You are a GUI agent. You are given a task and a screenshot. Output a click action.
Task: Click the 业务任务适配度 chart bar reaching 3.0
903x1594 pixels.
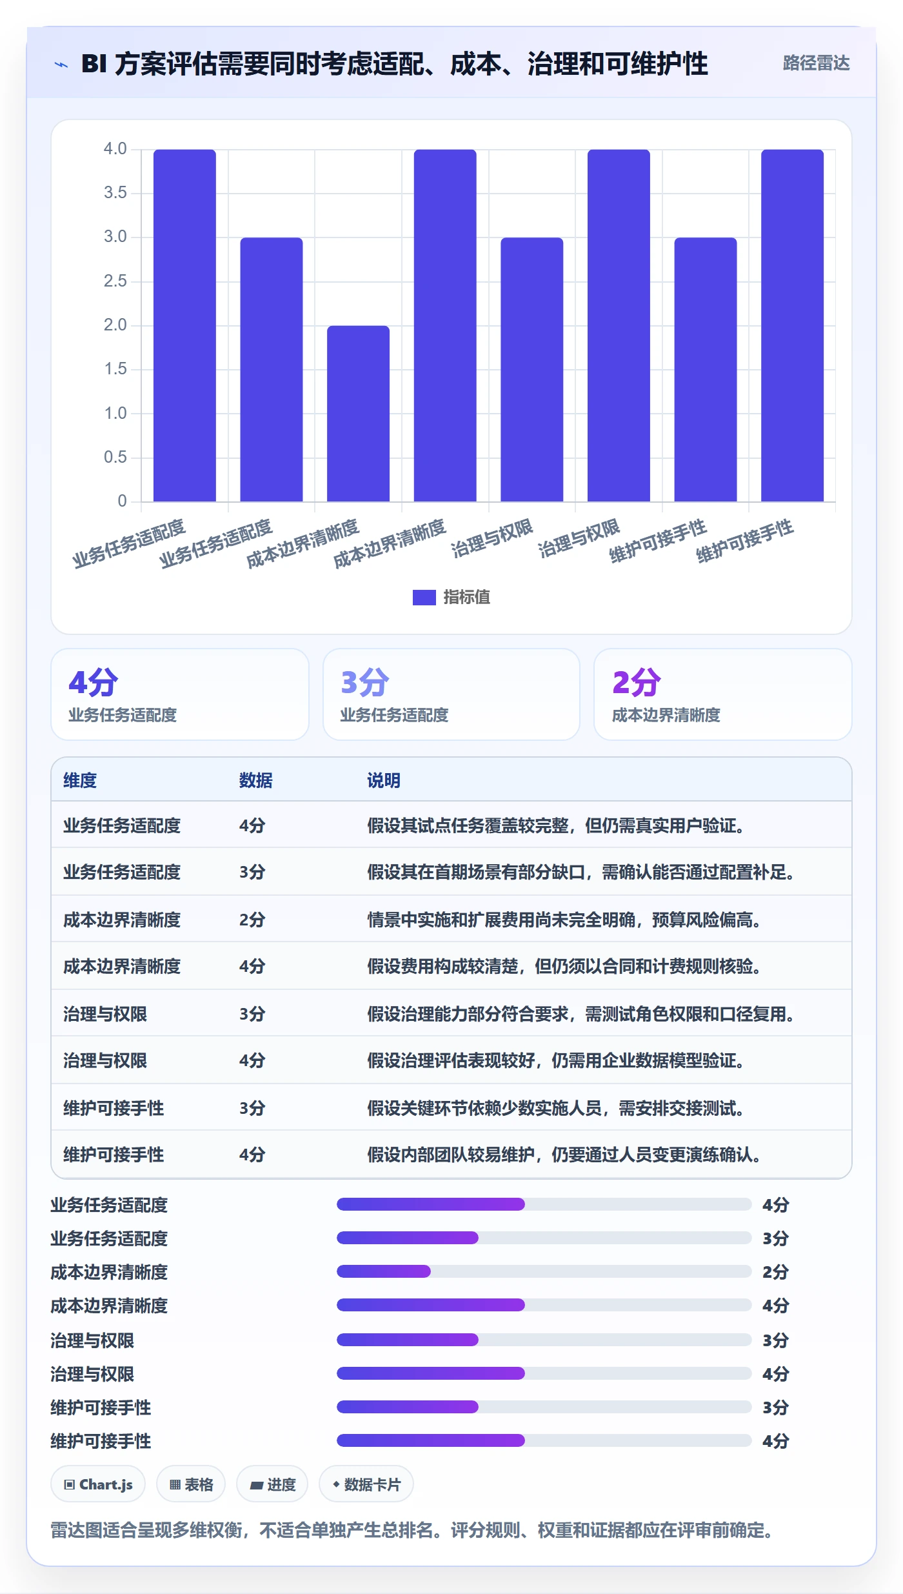(x=272, y=369)
